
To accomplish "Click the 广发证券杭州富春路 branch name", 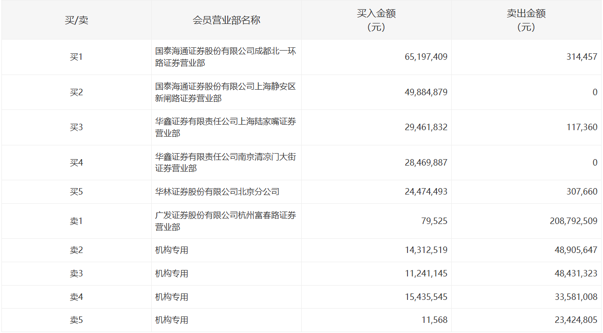I will coord(225,221).
